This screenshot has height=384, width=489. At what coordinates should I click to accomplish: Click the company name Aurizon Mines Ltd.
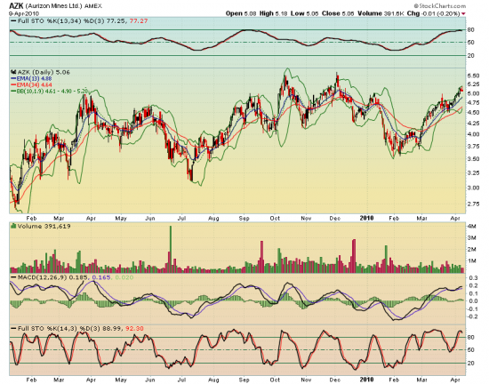(52, 6)
